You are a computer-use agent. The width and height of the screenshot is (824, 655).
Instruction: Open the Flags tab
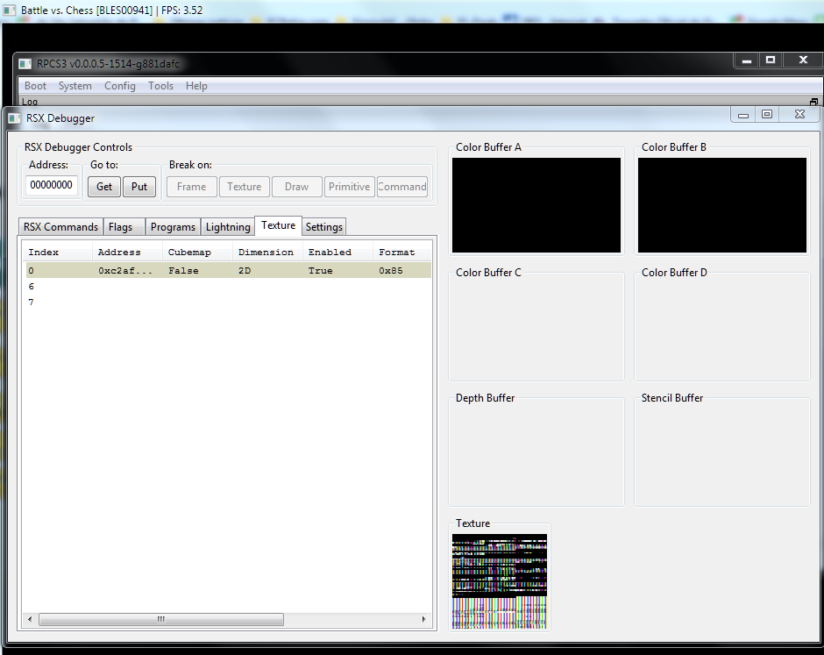[121, 227]
